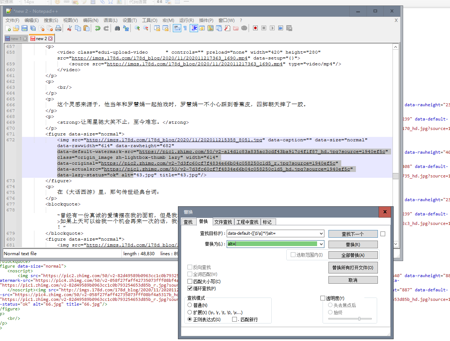Click the close icon on new 2 tab
The image size is (450, 341).
coord(50,38)
